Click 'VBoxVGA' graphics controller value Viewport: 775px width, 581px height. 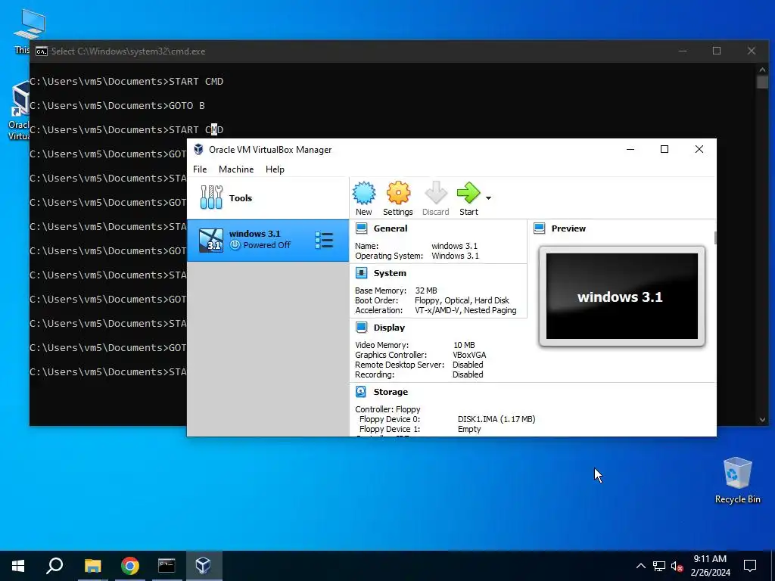point(469,355)
